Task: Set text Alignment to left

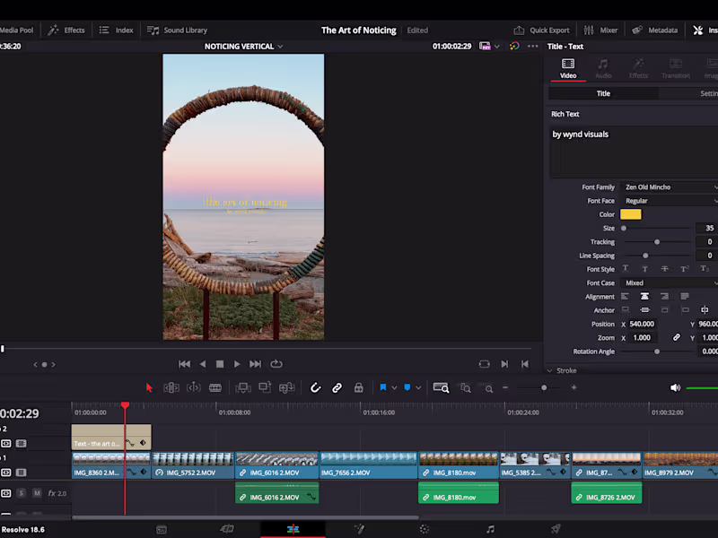Action: 625,297
